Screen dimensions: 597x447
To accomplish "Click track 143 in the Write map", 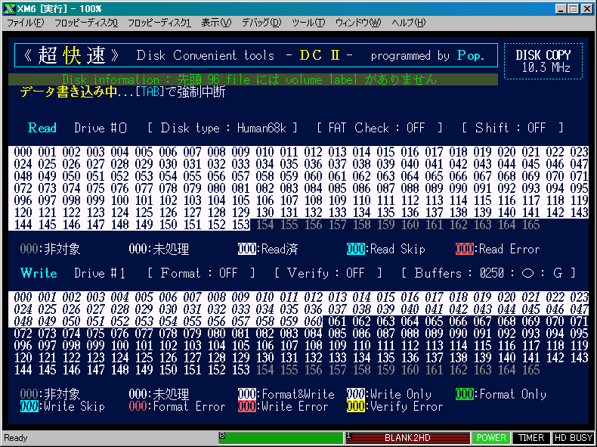I will [x=579, y=358].
